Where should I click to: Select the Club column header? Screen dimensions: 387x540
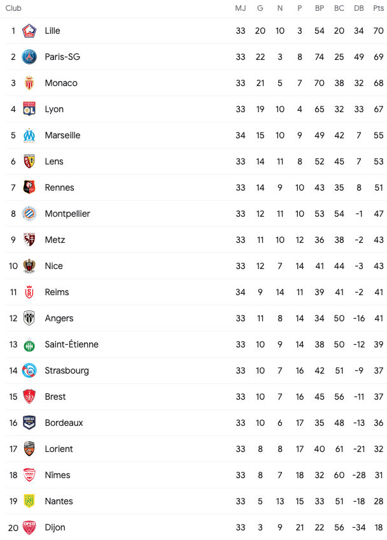tap(13, 8)
